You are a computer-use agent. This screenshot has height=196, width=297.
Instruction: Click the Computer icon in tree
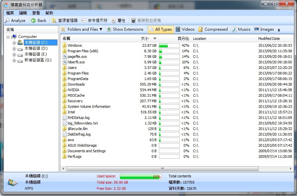pyautogui.click(x=14, y=36)
